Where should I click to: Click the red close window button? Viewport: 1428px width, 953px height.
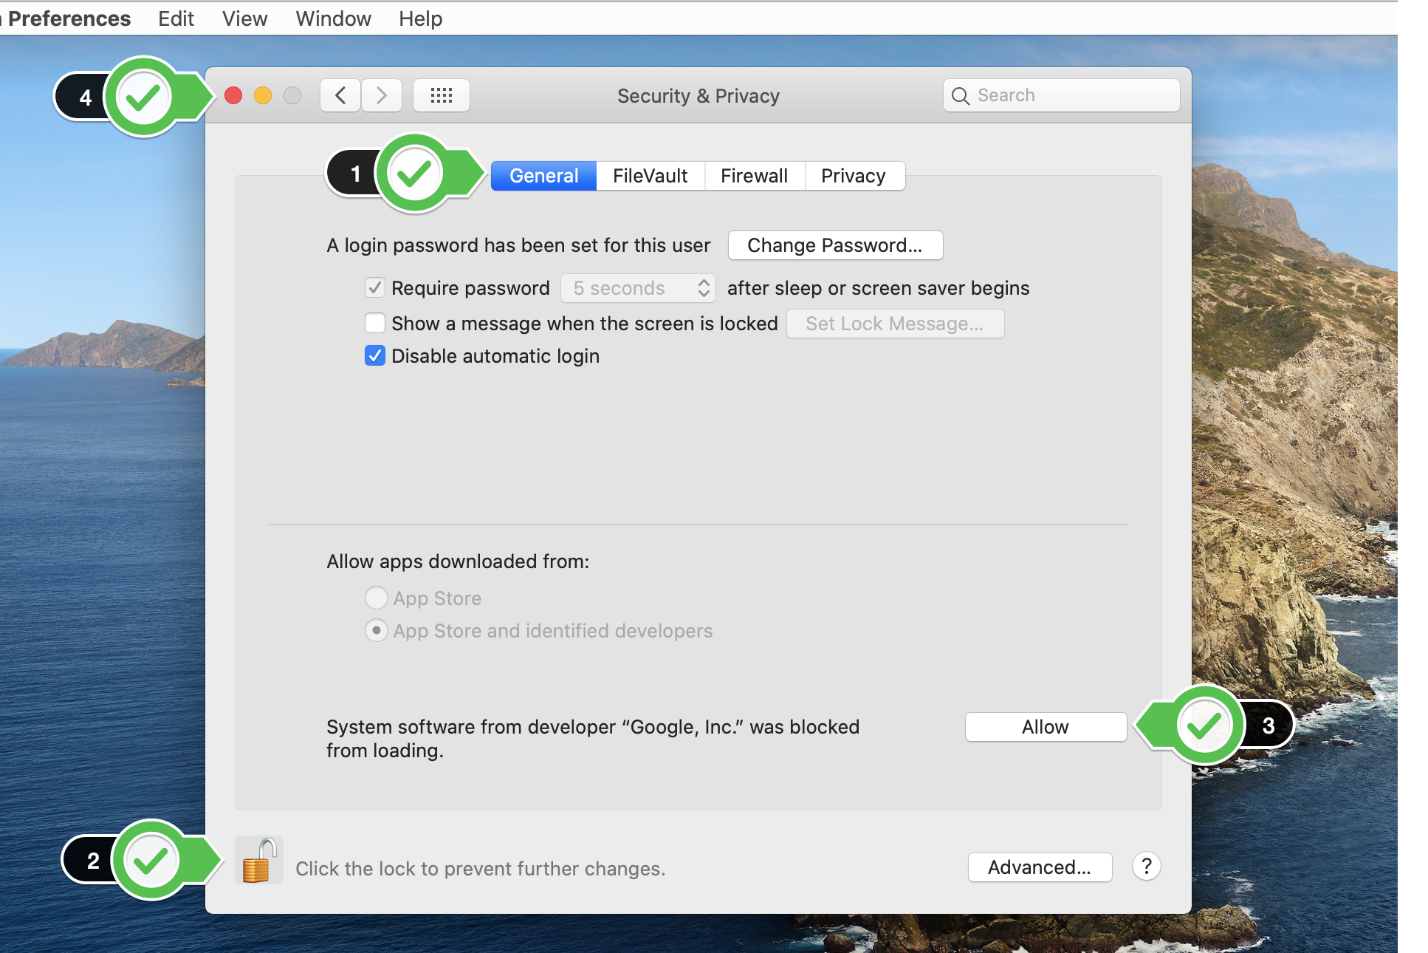[x=233, y=95]
